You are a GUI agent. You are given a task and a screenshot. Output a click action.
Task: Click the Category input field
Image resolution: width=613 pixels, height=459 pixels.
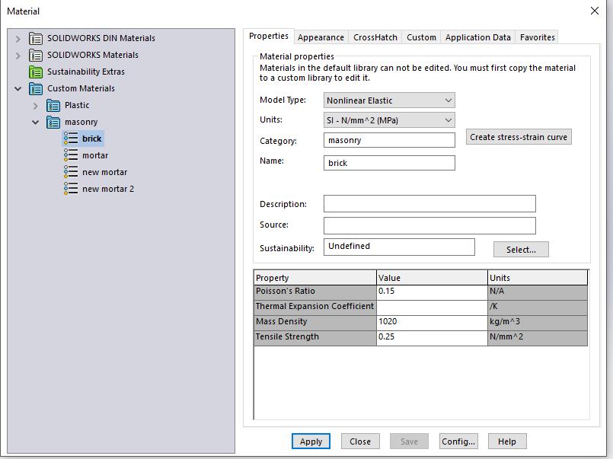[x=389, y=140]
